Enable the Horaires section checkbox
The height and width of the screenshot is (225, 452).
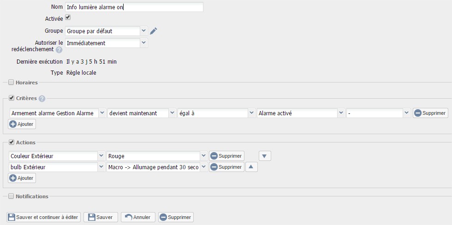(11, 83)
